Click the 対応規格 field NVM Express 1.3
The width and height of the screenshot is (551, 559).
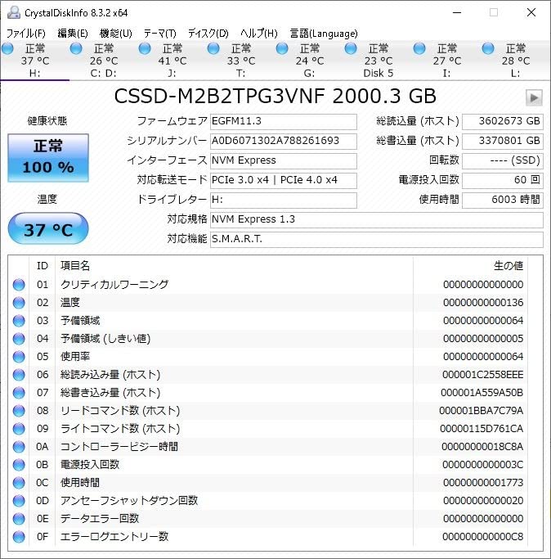[377, 219]
